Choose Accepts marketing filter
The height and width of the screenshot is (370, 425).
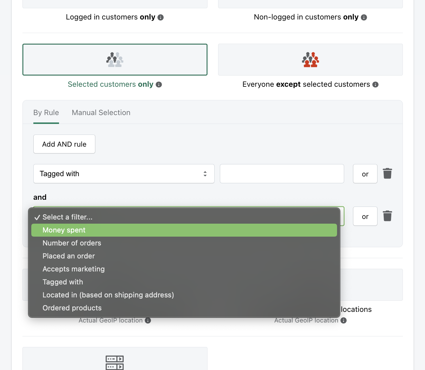(x=184, y=269)
